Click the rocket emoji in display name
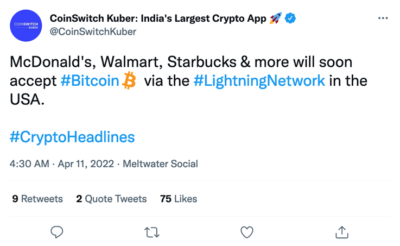The height and width of the screenshot is (246, 400). (x=276, y=18)
